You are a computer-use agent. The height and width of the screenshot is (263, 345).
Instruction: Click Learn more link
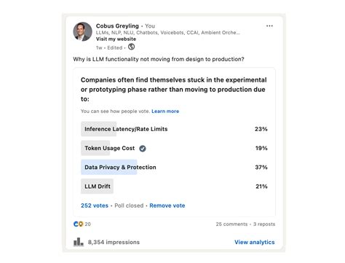coord(165,111)
